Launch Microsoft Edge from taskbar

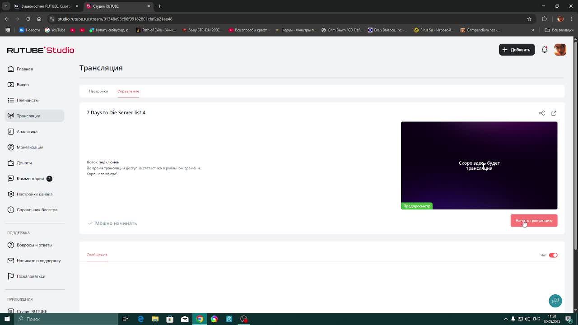pos(140,319)
